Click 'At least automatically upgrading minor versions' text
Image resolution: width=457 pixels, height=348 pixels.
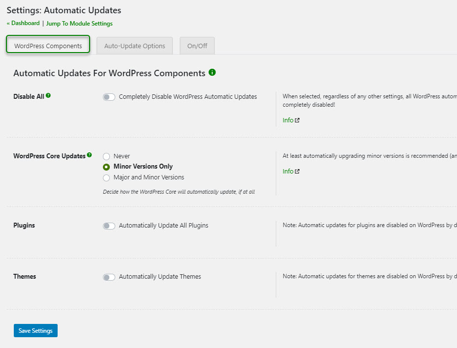coord(369,156)
